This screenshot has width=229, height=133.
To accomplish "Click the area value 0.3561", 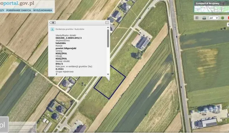I will click(x=59, y=69).
